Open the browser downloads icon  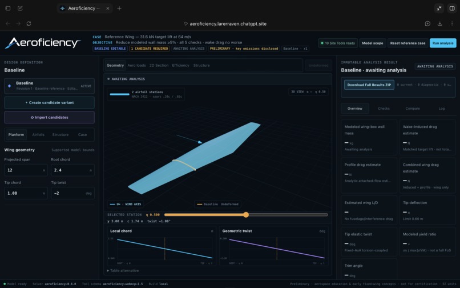point(440,23)
